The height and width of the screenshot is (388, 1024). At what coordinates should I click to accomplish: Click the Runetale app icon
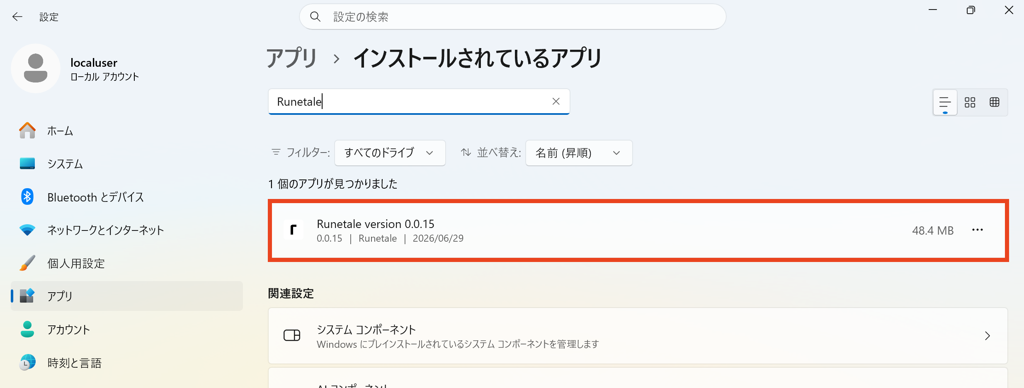[294, 230]
